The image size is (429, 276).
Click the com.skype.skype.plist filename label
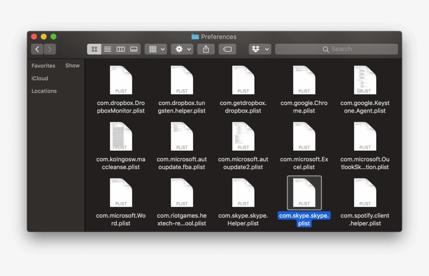pos(304,219)
